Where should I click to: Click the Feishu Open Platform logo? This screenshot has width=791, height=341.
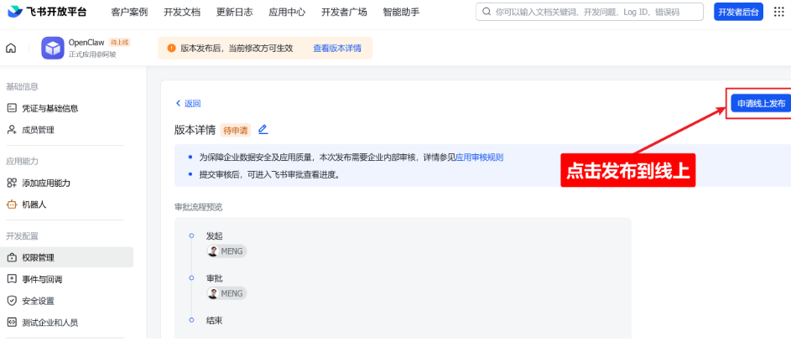[x=48, y=12]
